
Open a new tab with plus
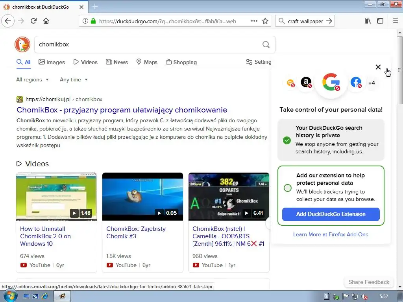click(95, 6)
